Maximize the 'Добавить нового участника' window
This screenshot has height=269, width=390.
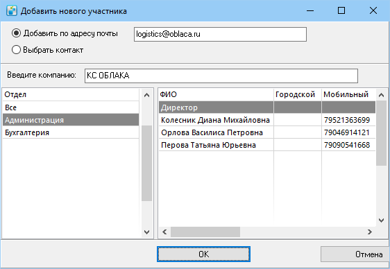click(x=341, y=10)
